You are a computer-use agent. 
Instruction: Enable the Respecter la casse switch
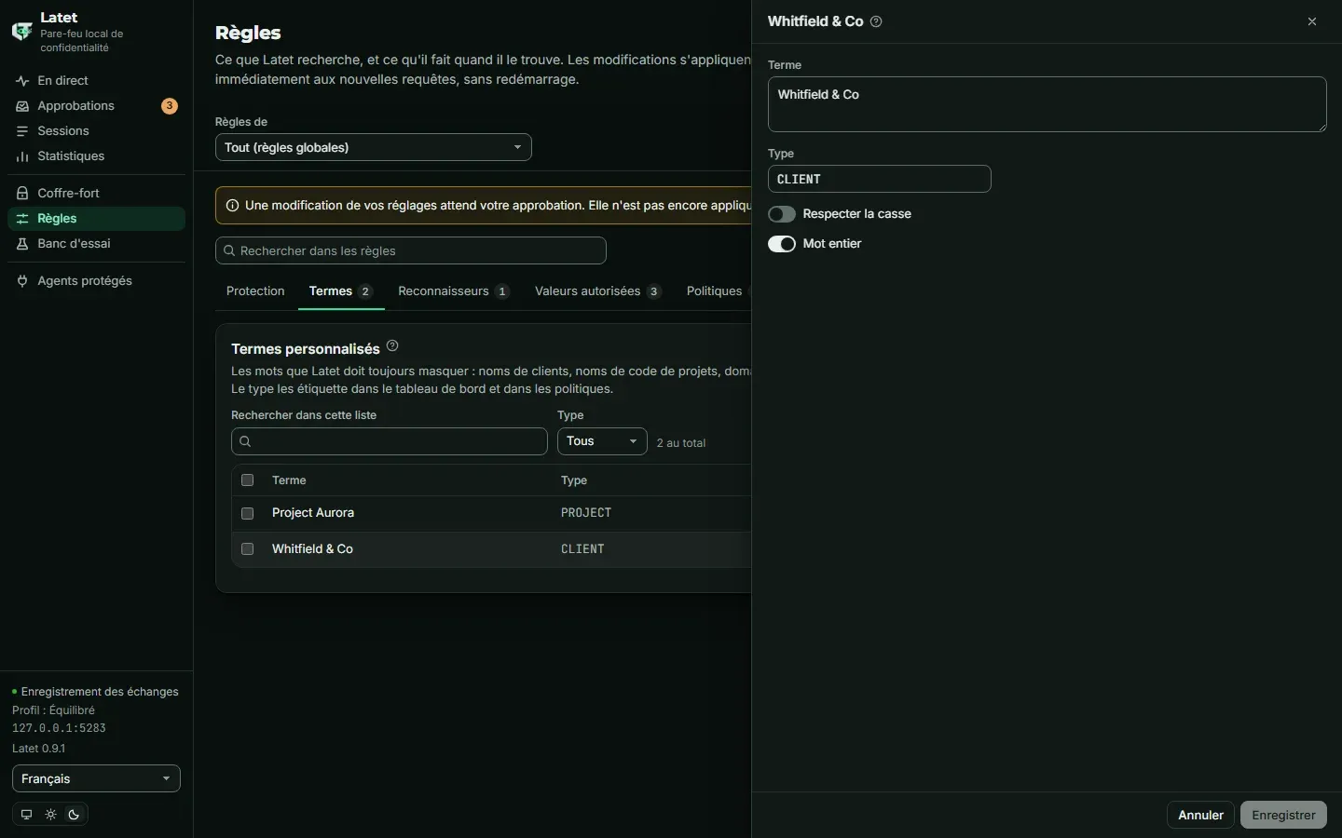(782, 214)
